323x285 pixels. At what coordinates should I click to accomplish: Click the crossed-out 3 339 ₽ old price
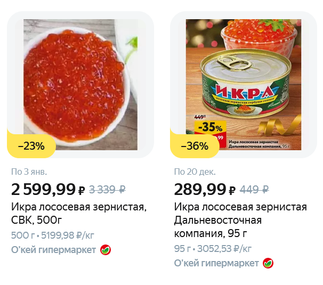(107, 190)
